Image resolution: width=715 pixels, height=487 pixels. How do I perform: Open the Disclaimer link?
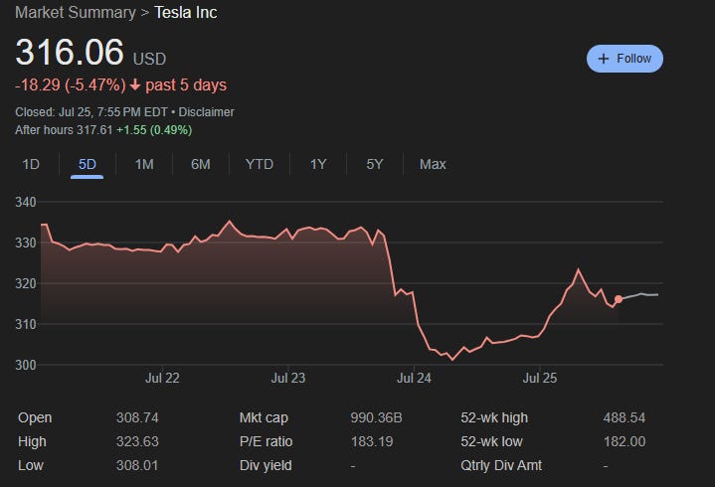click(x=206, y=112)
